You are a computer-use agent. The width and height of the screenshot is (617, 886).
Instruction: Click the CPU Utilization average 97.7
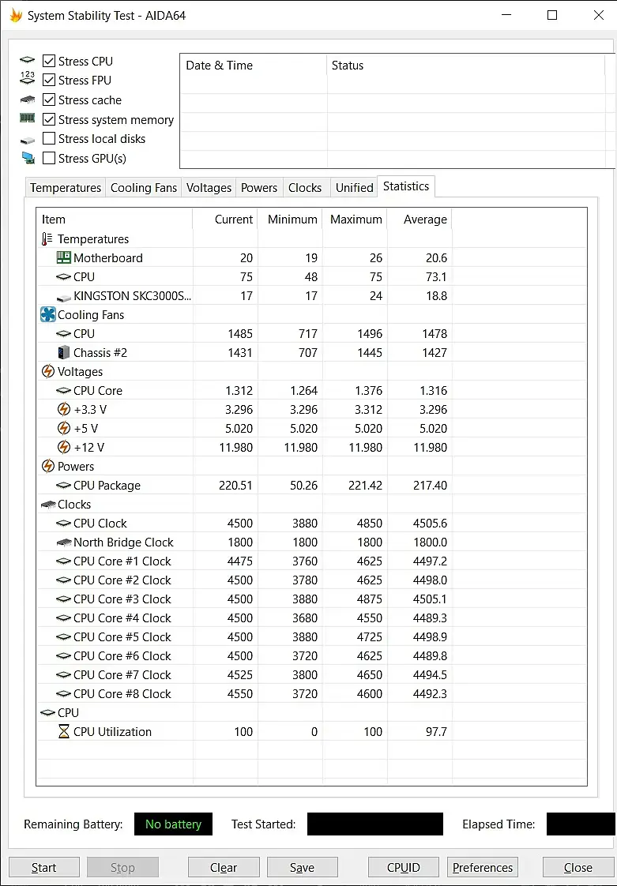(x=436, y=732)
